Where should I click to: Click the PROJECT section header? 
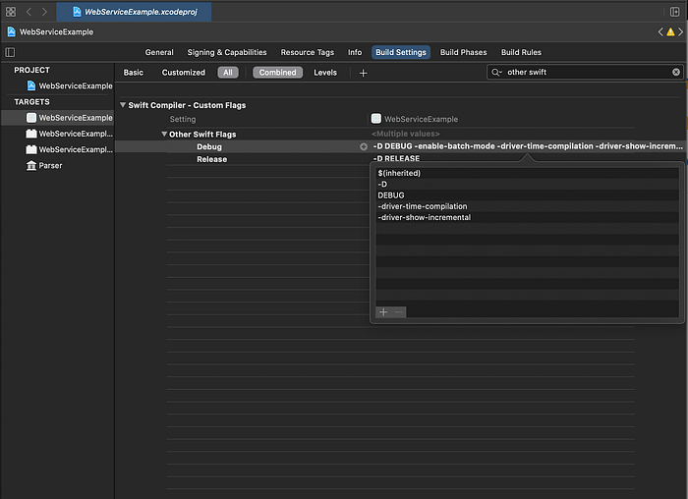point(31,70)
